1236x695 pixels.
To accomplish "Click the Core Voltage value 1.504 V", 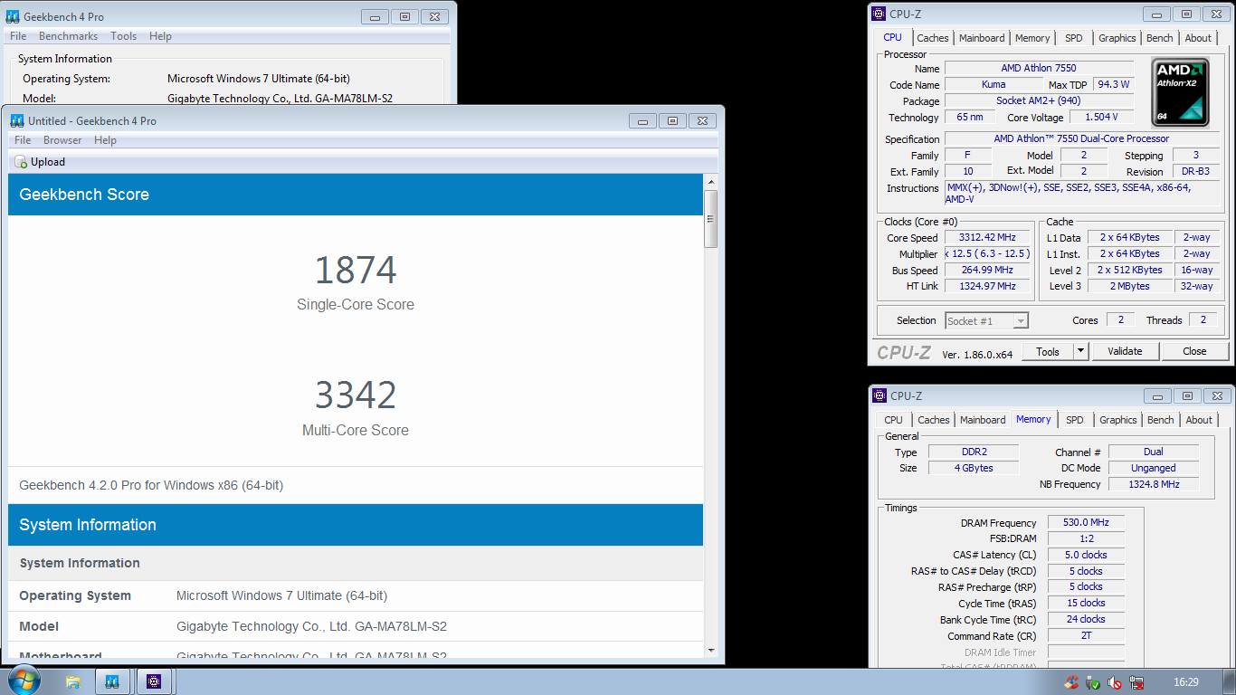I will coord(1100,117).
